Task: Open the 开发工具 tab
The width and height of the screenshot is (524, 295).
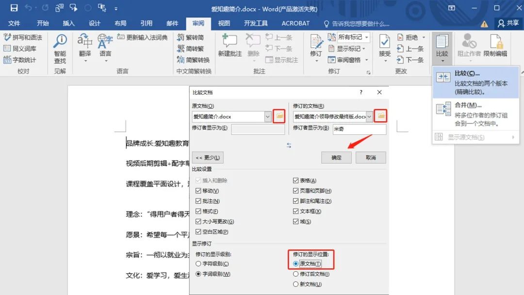Action: [x=256, y=23]
